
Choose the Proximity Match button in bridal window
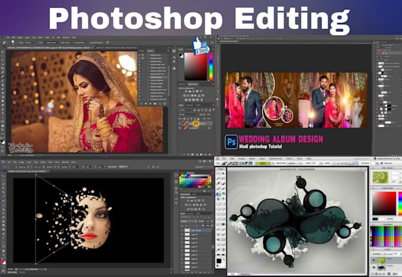point(79,43)
